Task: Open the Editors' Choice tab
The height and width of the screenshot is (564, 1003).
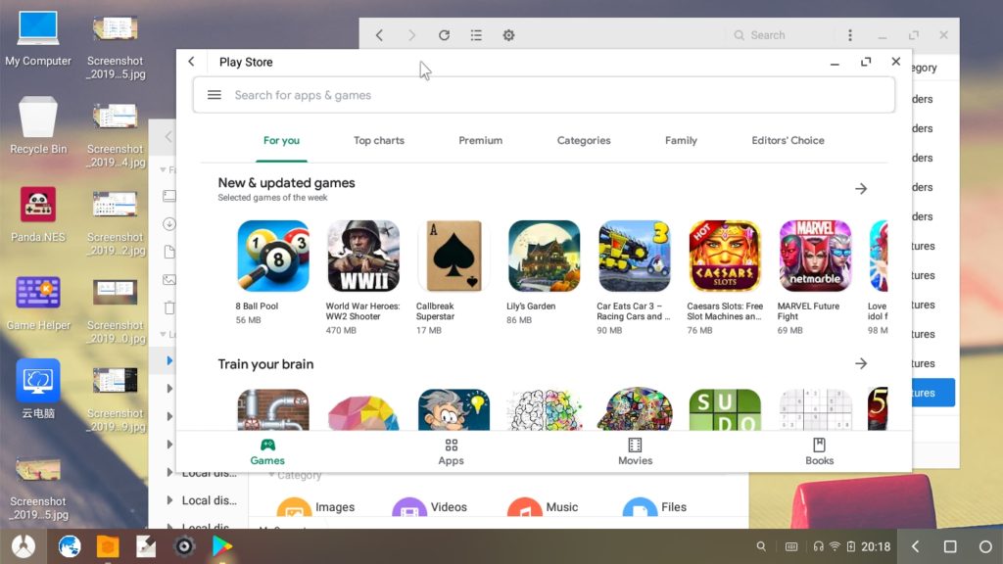Action: (x=788, y=141)
